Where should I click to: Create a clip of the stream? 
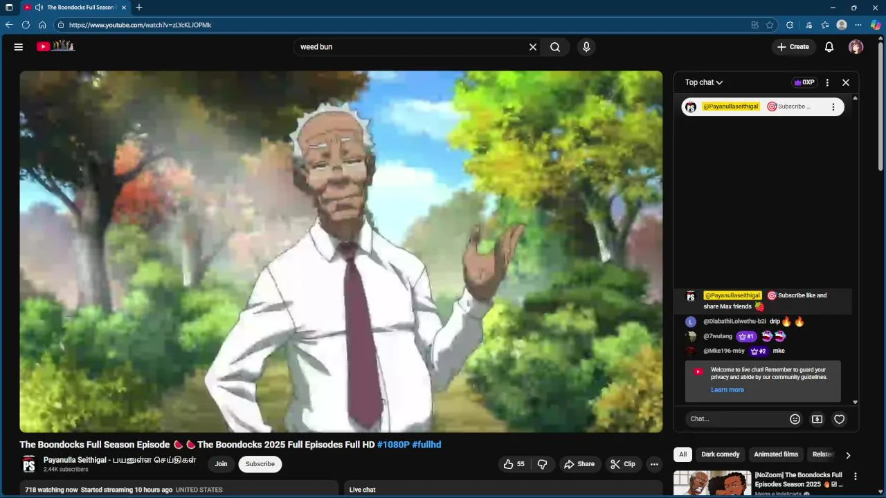point(622,464)
